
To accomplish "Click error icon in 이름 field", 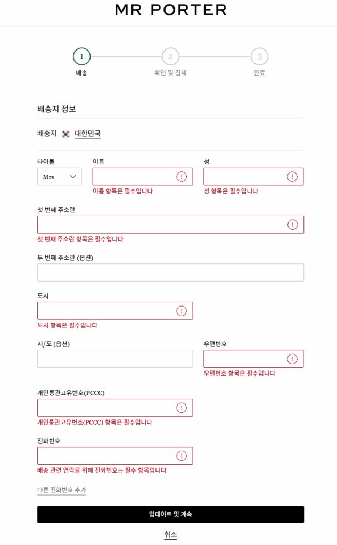I will 182,177.
